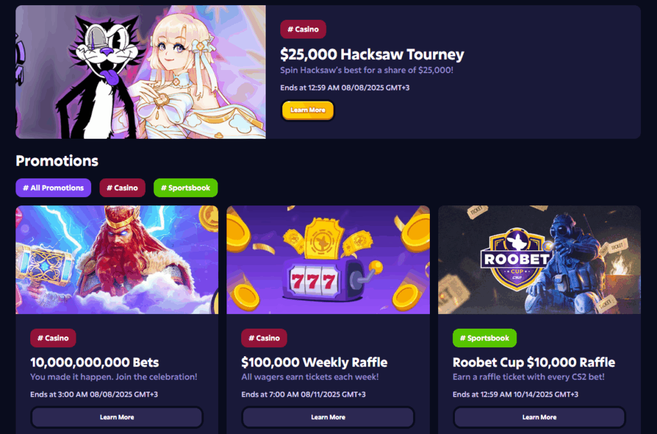Viewport: 657px width, 434px height.
Task: Click the Sportsbook tag on Roobet Cup card
Action: pos(484,338)
